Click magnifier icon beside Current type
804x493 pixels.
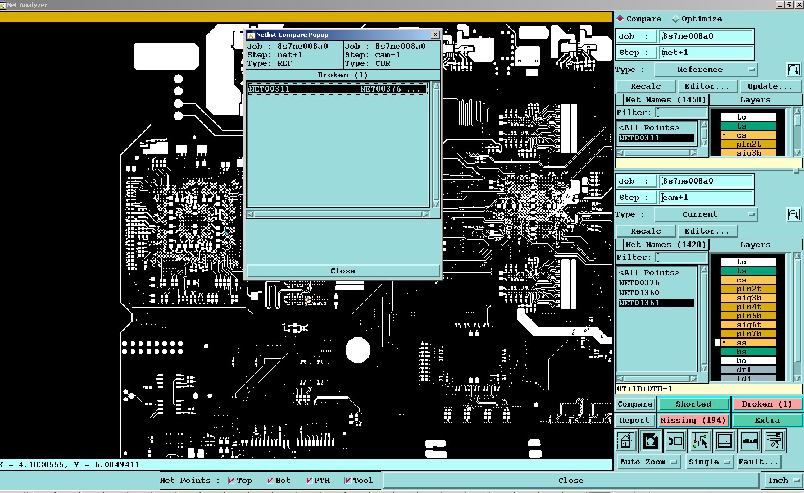click(793, 214)
